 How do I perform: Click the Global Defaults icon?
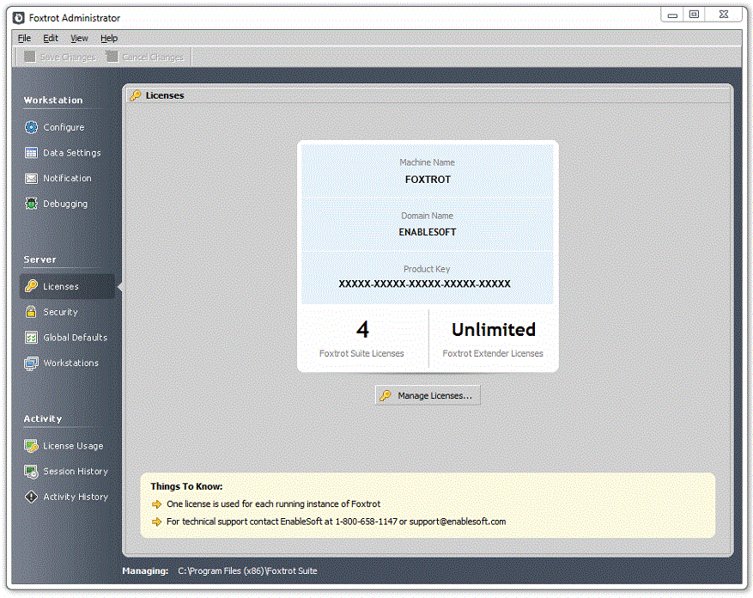31,338
